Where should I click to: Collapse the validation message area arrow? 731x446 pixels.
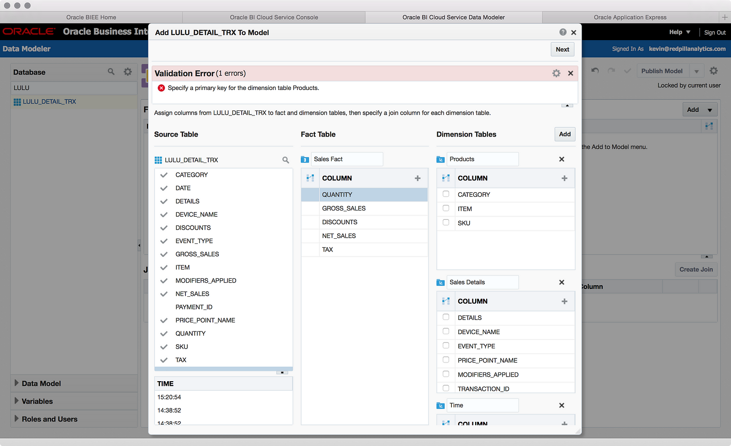point(567,105)
